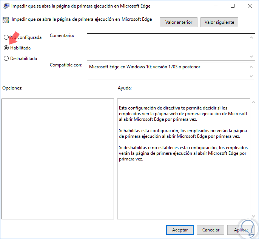The image size is (259, 239).
Task: Click the Cancelar button
Action: coord(210,230)
